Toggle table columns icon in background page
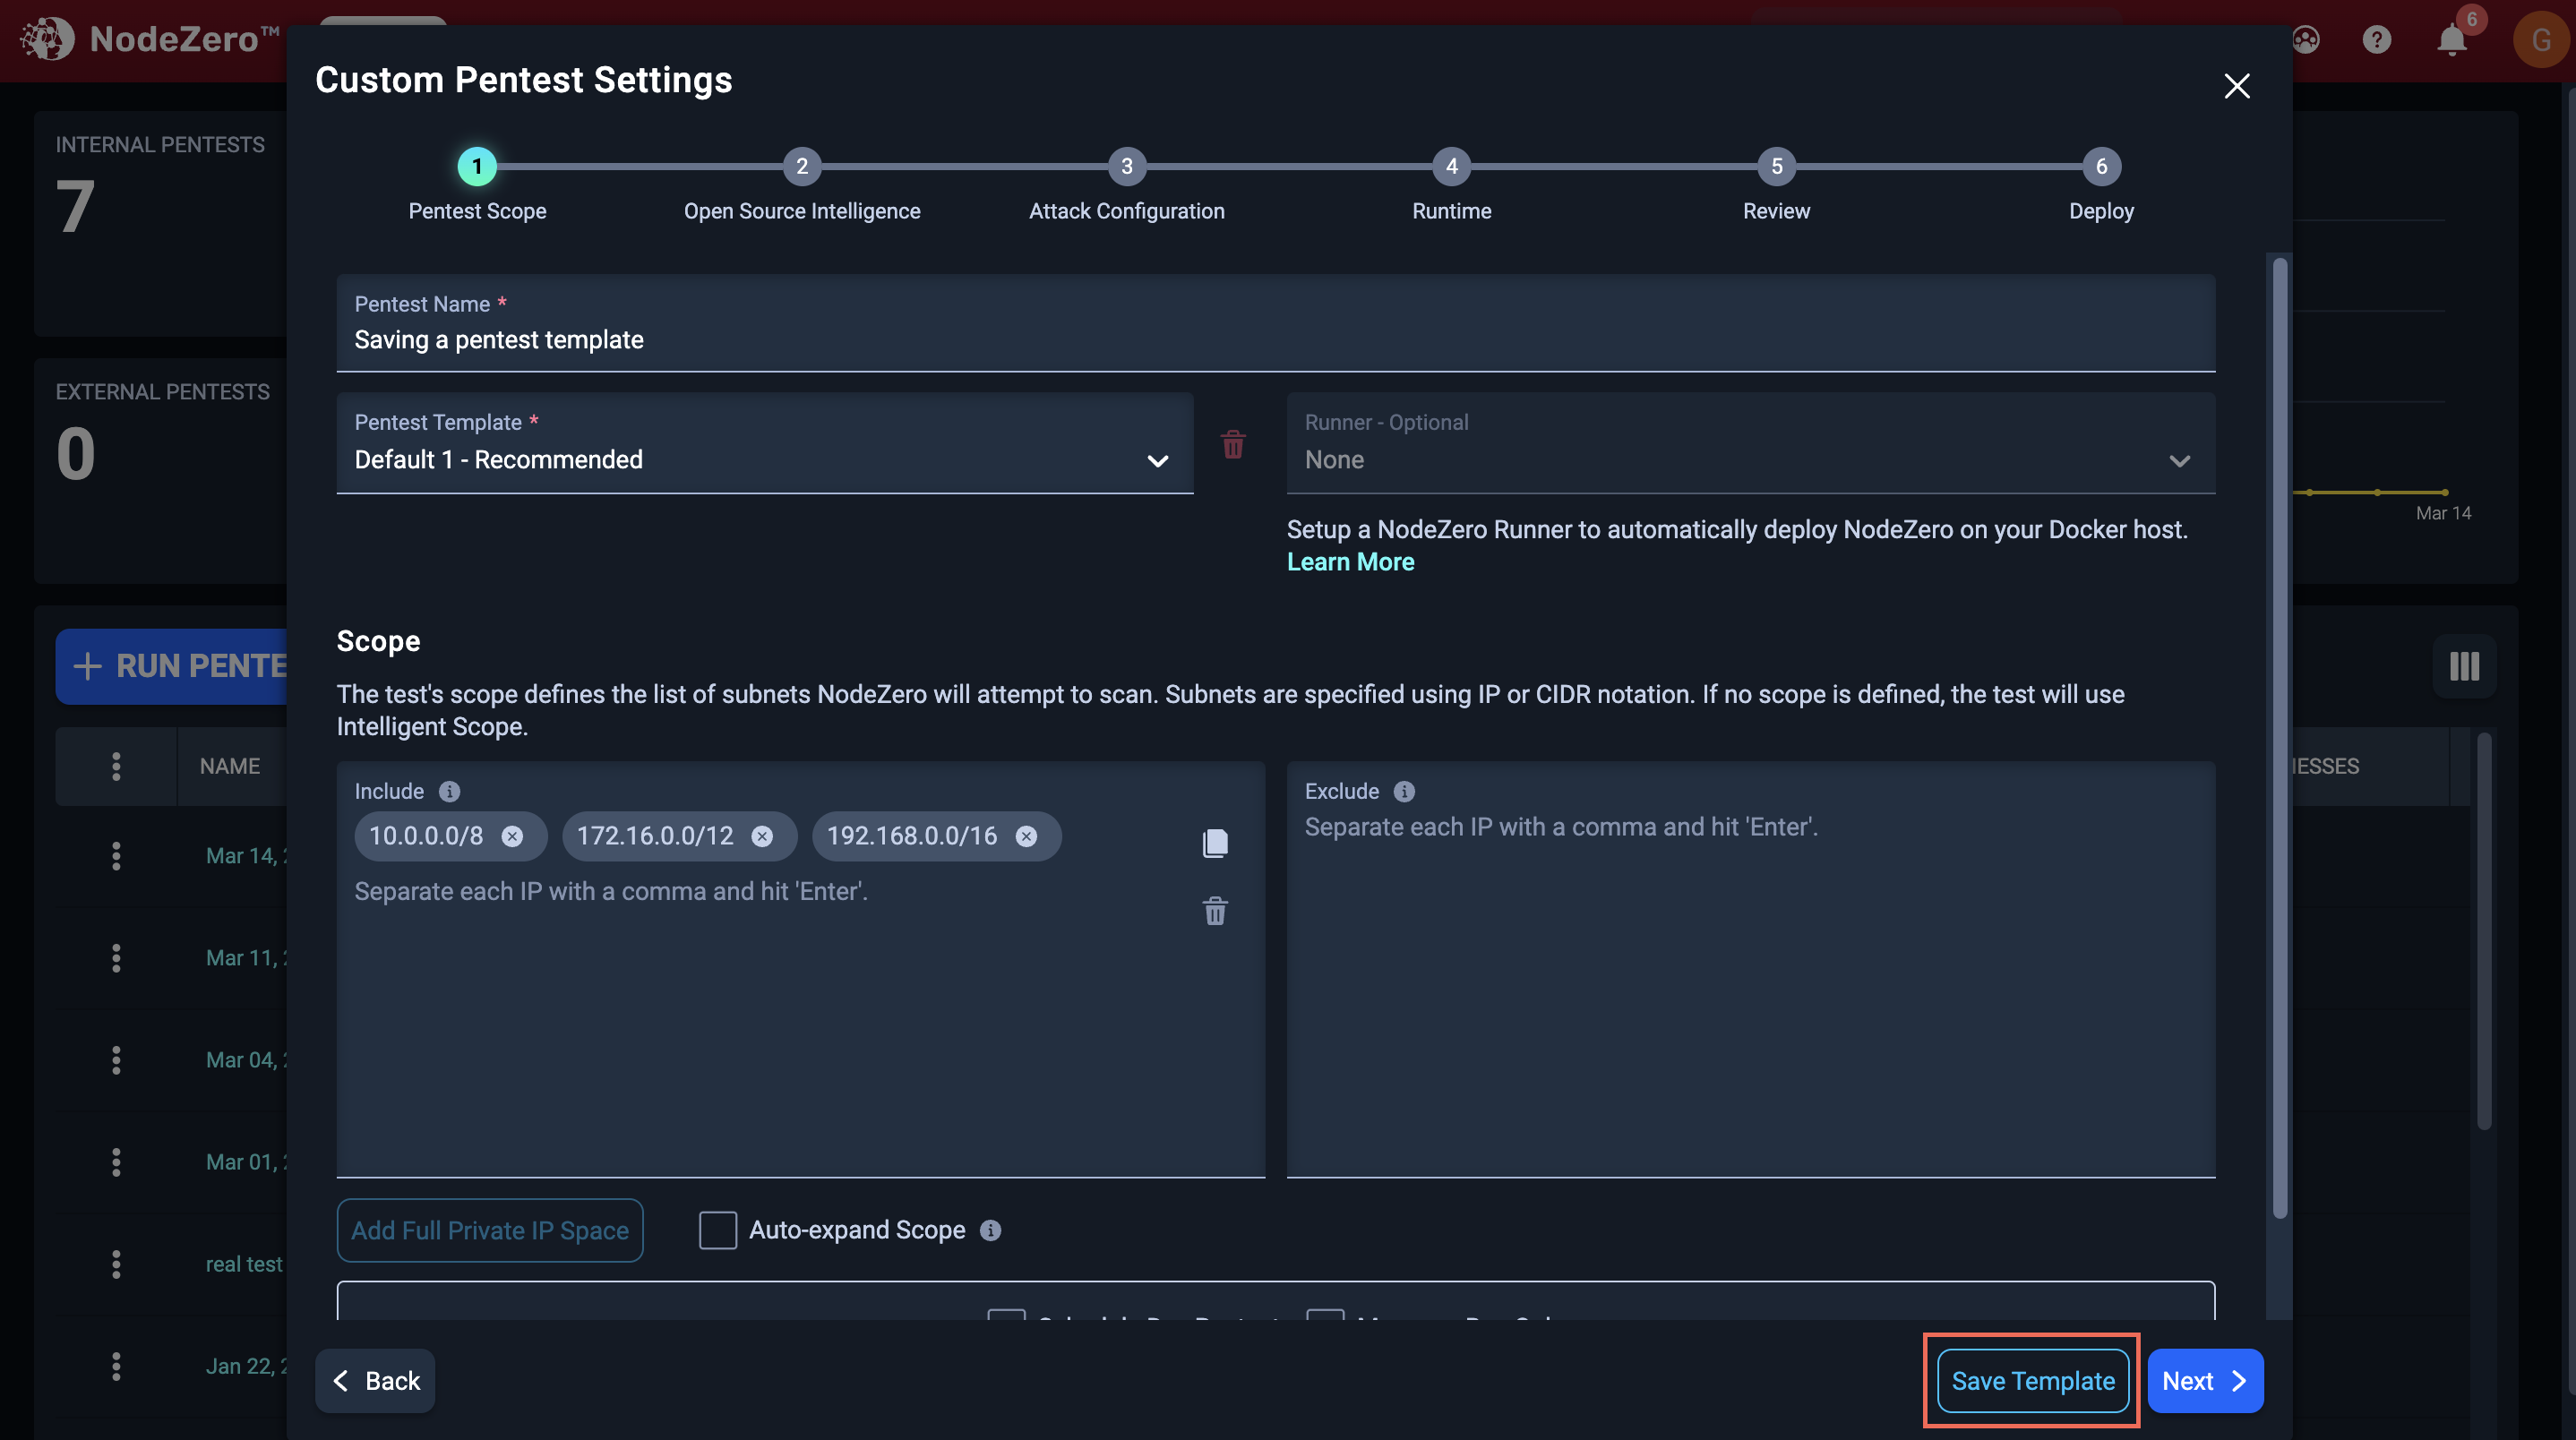Image resolution: width=2576 pixels, height=1440 pixels. [2464, 666]
